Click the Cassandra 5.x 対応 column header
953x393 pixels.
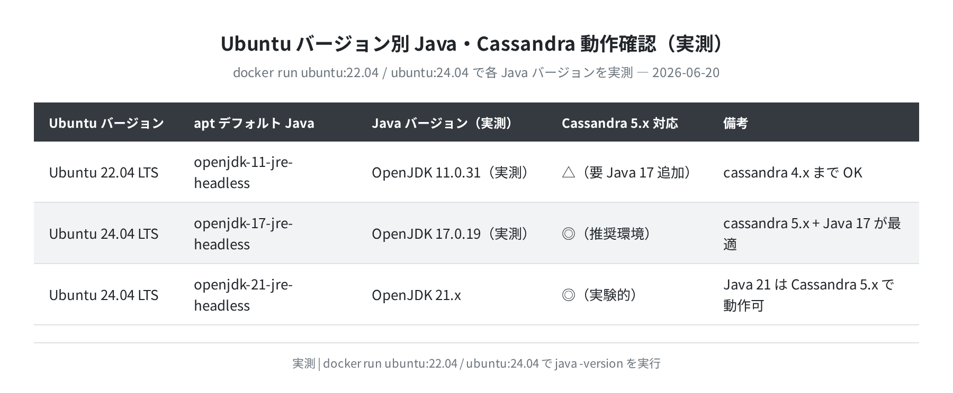[x=620, y=123]
